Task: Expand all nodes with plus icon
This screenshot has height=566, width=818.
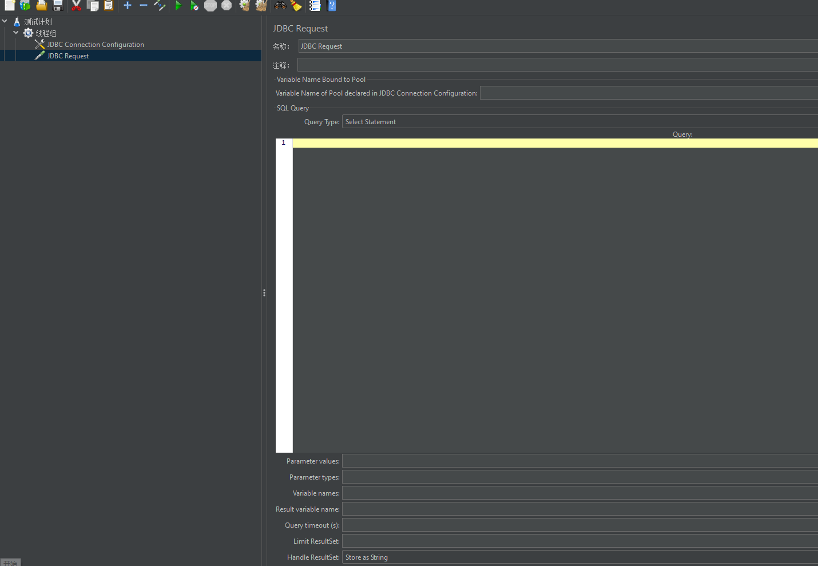Action: 128,5
